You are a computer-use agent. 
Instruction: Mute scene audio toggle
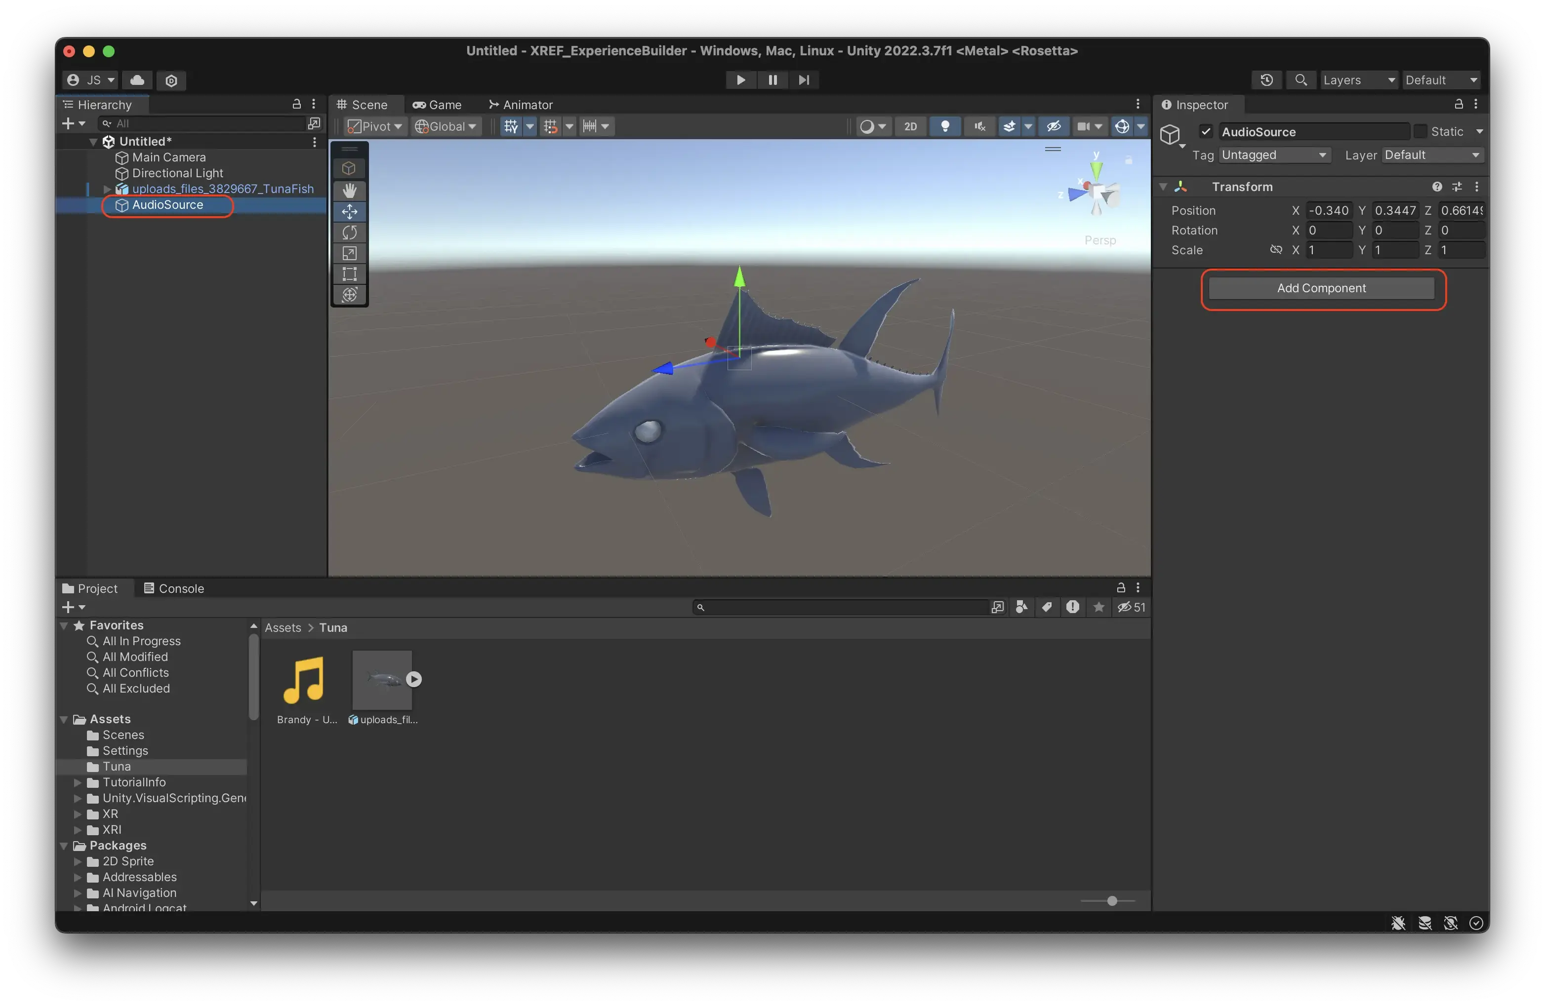pos(979,126)
